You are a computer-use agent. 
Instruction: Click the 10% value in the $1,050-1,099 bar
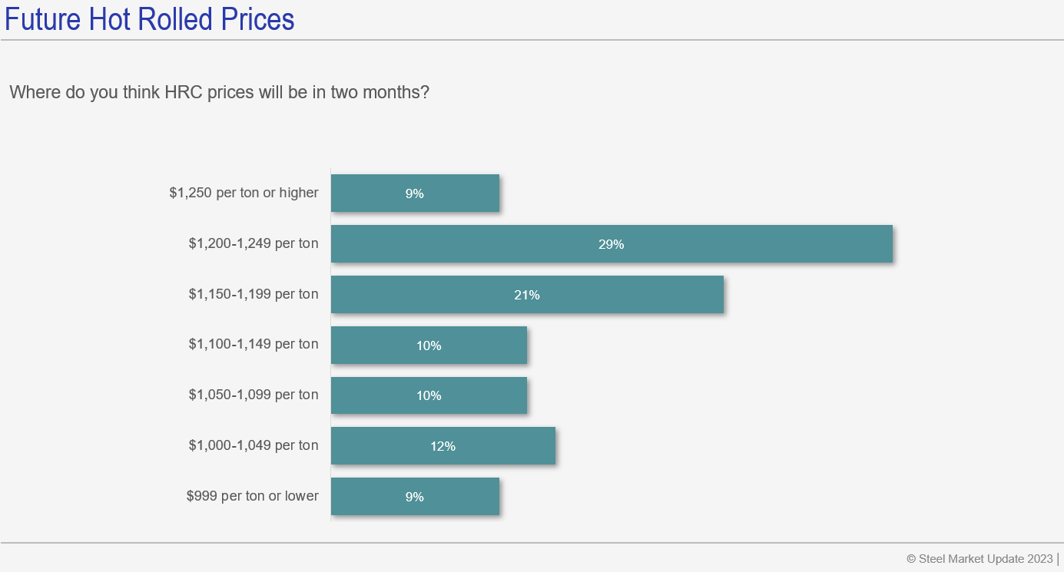coord(429,395)
